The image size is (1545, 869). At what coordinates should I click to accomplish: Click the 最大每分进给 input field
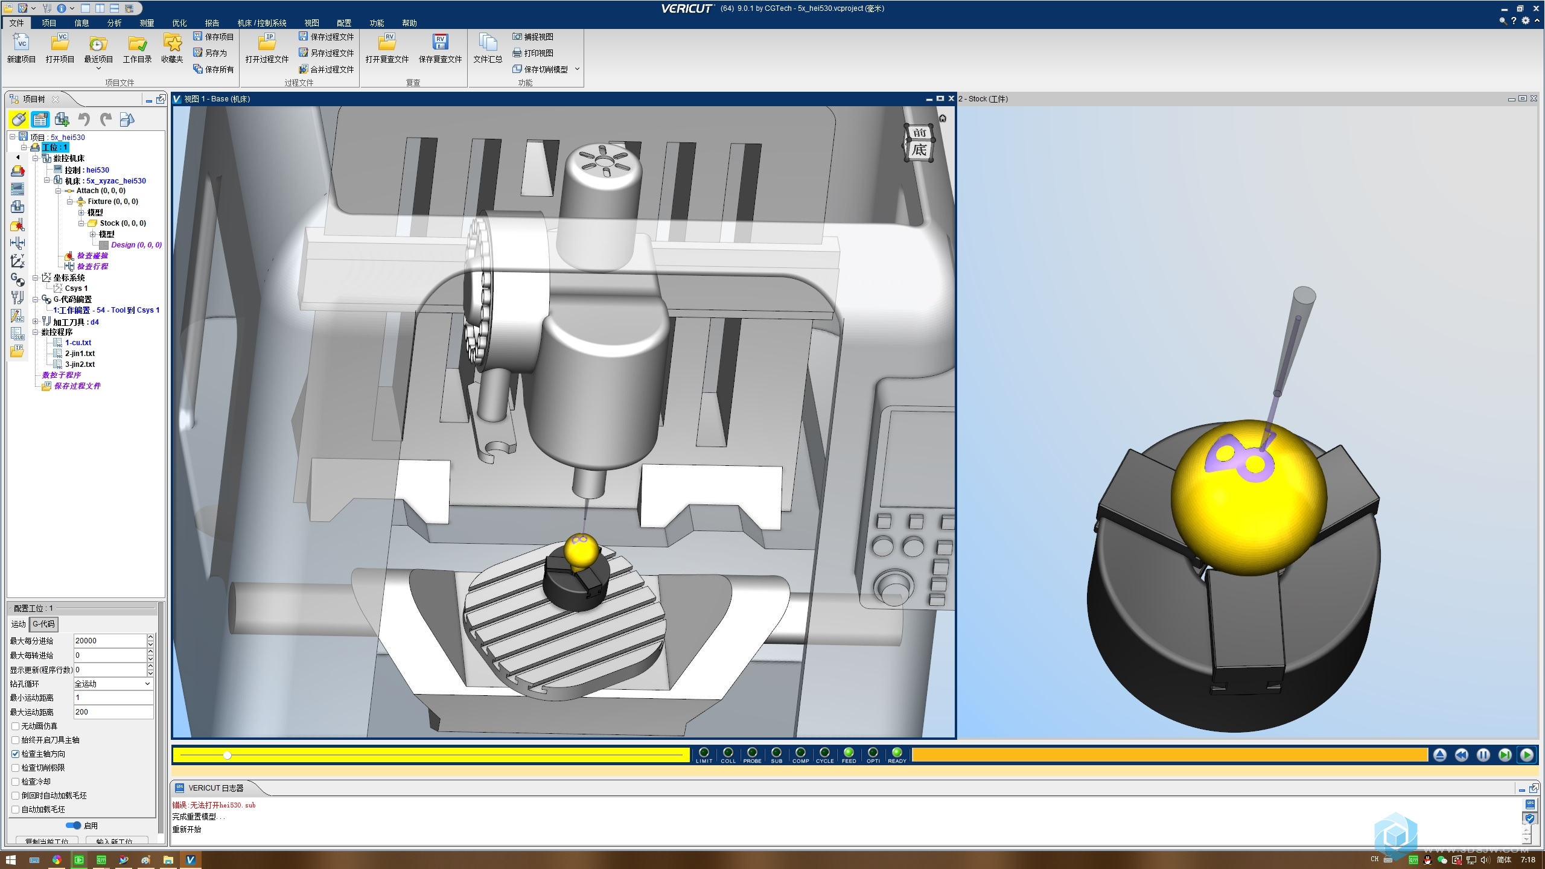click(110, 641)
